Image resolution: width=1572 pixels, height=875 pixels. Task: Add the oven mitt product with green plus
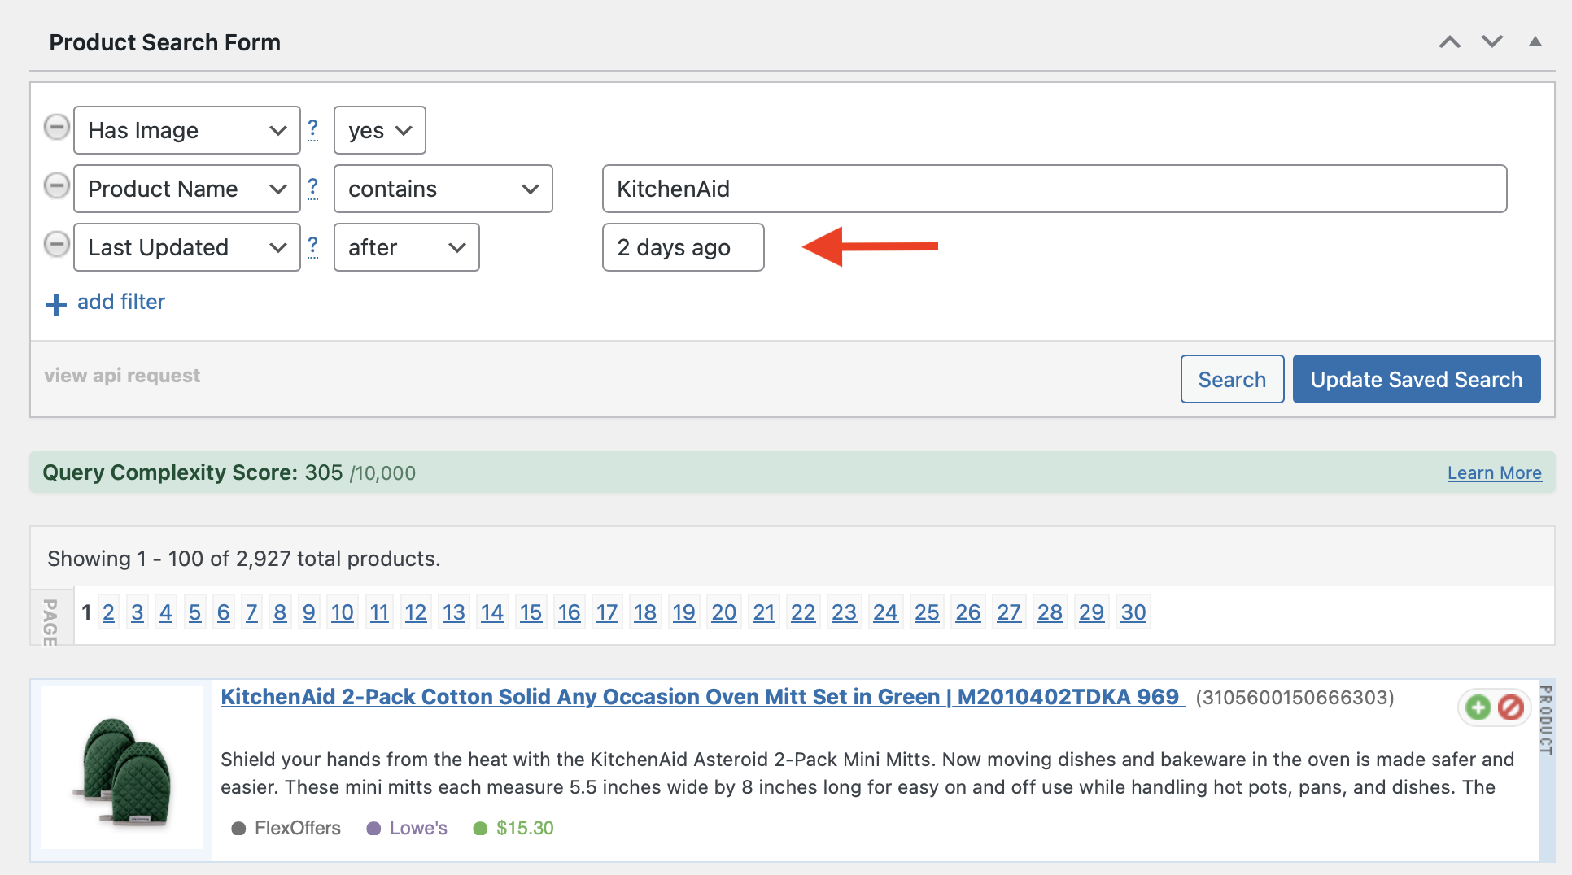point(1478,707)
